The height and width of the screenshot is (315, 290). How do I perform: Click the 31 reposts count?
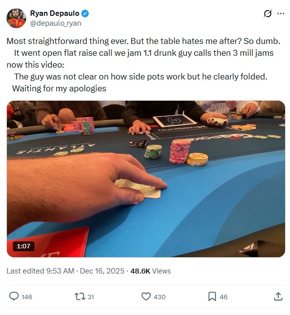[91, 297]
